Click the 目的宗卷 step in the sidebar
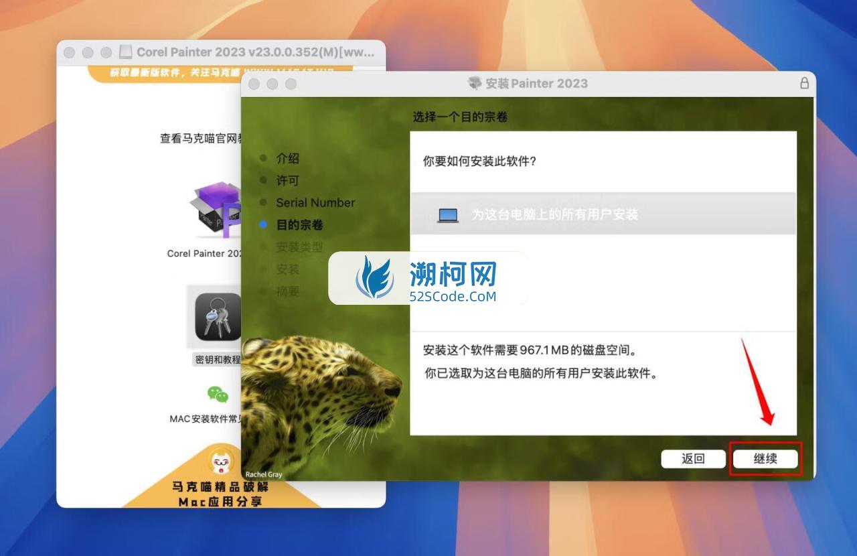Image resolution: width=857 pixels, height=556 pixels. click(x=299, y=225)
